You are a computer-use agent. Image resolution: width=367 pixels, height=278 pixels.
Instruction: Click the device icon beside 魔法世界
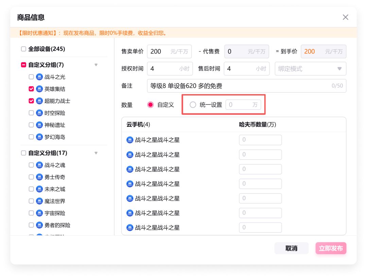pyautogui.click(x=39, y=201)
